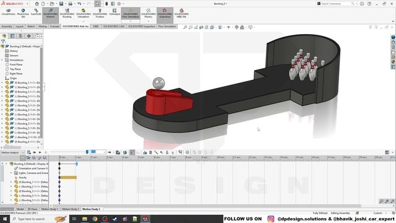Expand Bowling_6-1<1> component in feature tree
The width and height of the screenshot is (396, 223).
(2, 142)
